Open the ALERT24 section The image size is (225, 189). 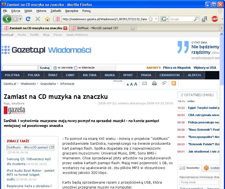coord(194,75)
